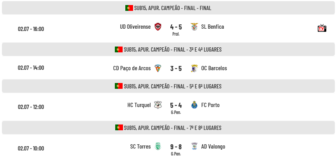336x159 pixels.
Task: Click the OC Barcelos club crest
Action: point(194,68)
